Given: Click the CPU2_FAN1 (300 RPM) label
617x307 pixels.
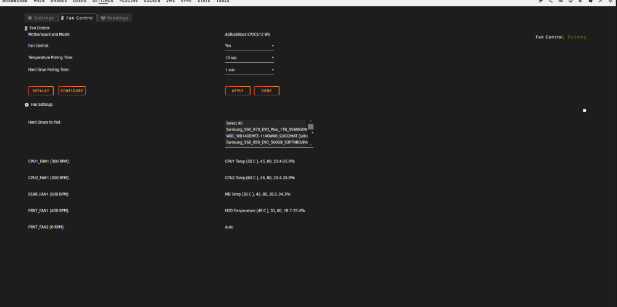Looking at the screenshot, I should tap(49, 178).
